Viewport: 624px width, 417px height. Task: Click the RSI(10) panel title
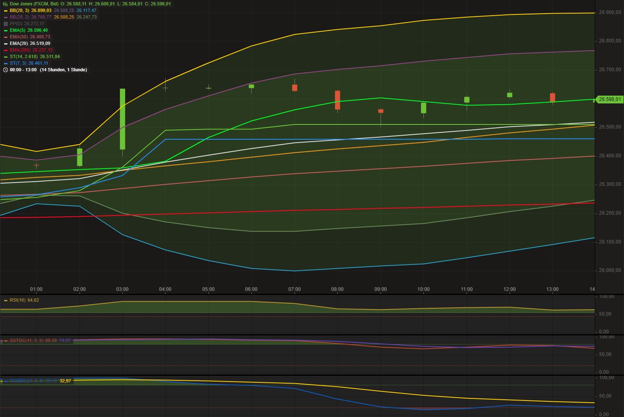tap(20, 300)
